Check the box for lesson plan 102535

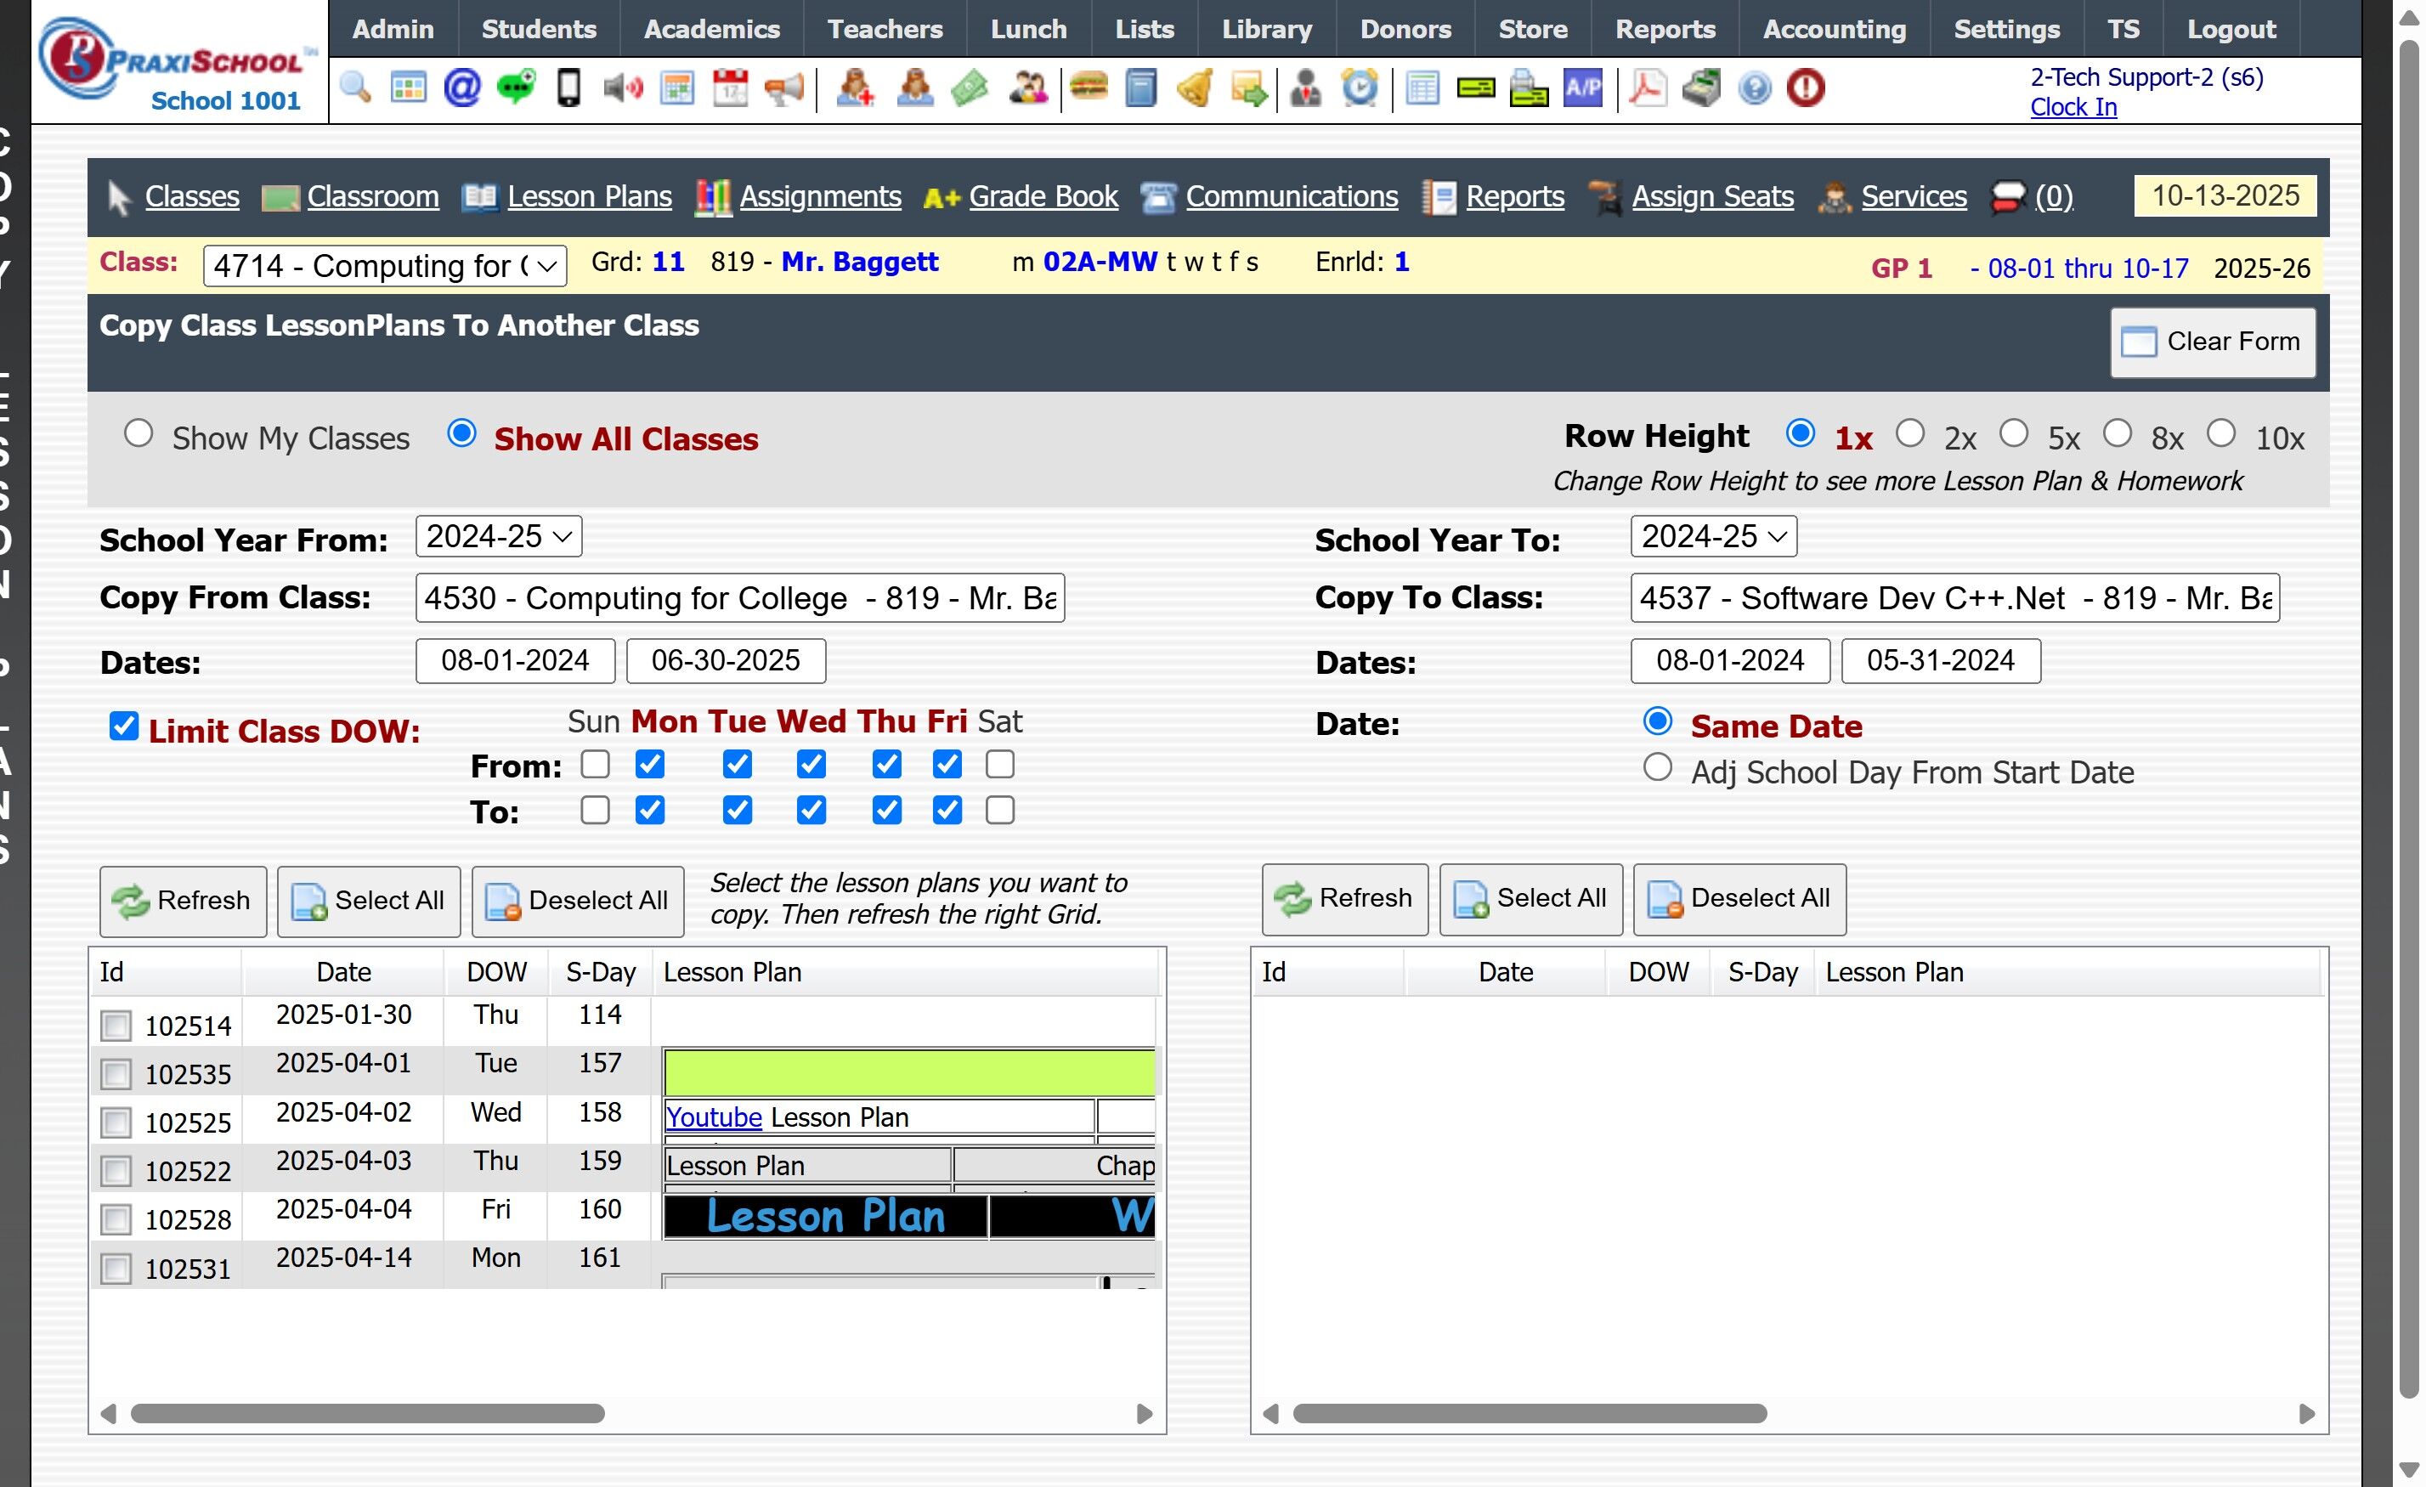point(116,1074)
